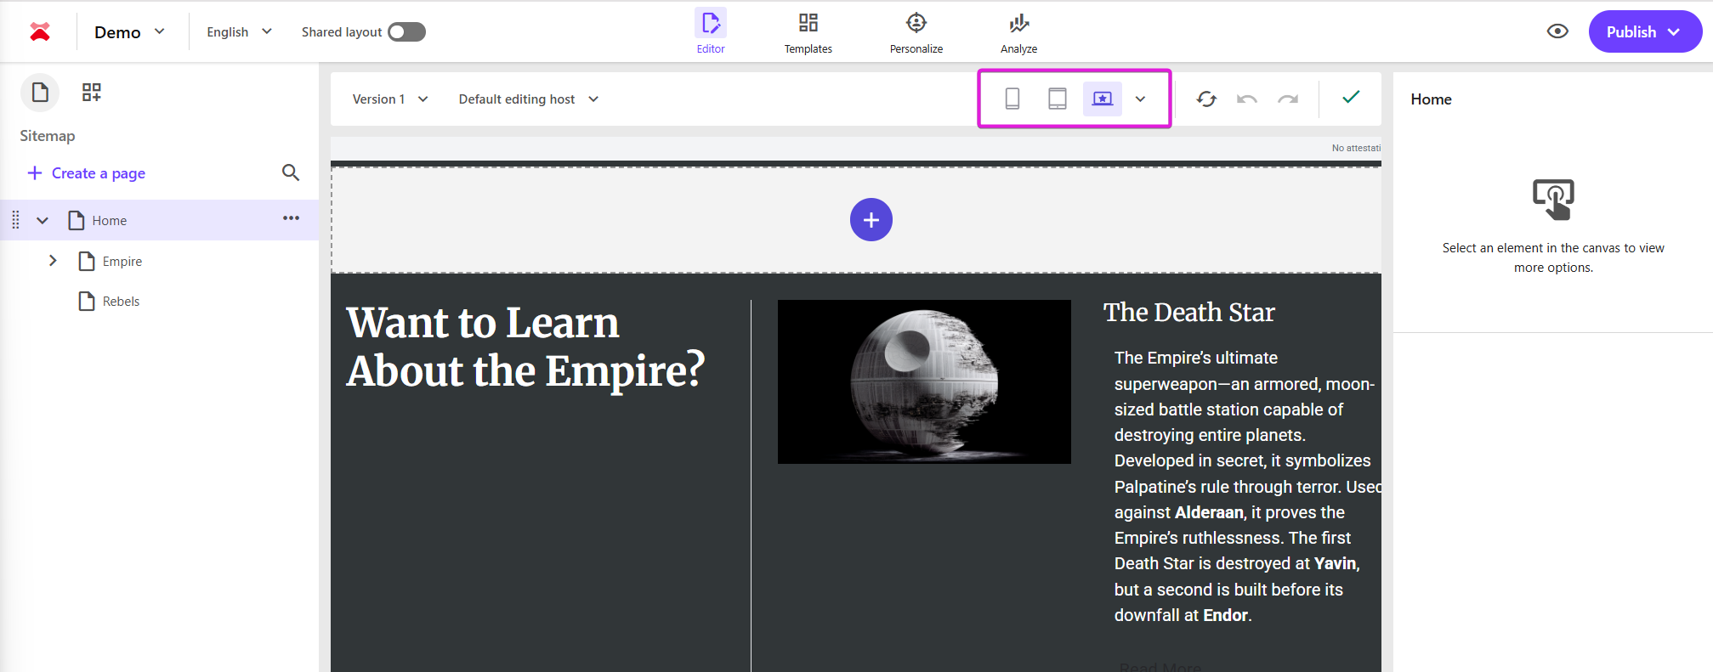Select the Home page in sitemap
Image resolution: width=1713 pixels, height=672 pixels.
(109, 221)
